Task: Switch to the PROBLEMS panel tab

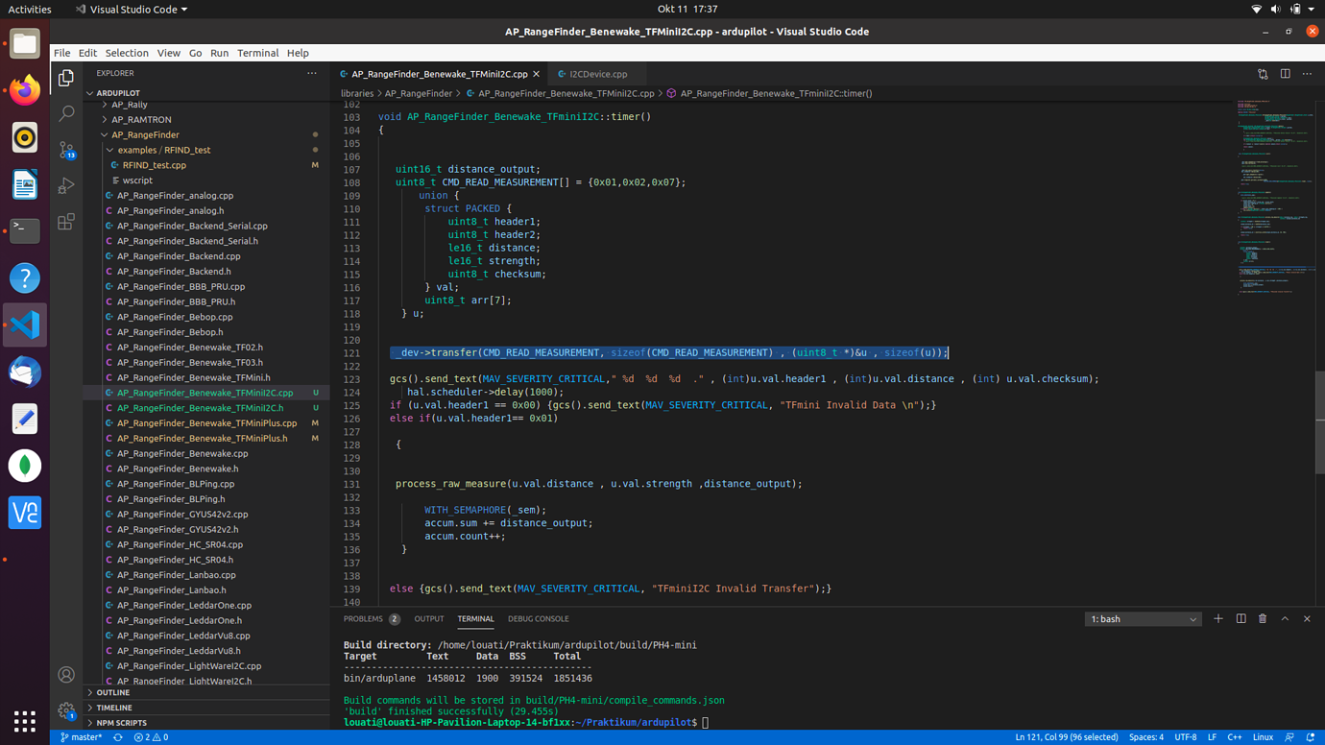Action: click(x=363, y=619)
